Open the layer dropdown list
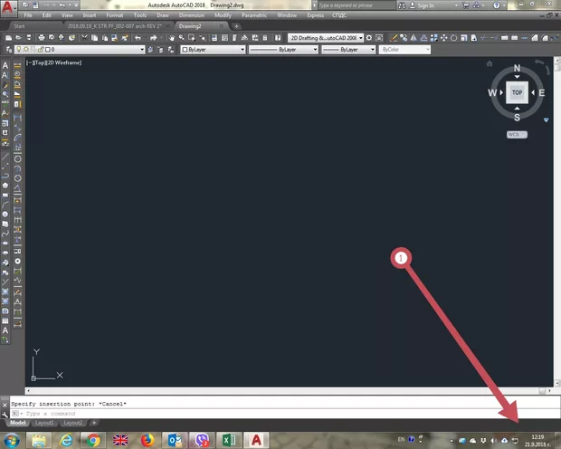The height and width of the screenshot is (449, 561). (x=142, y=50)
